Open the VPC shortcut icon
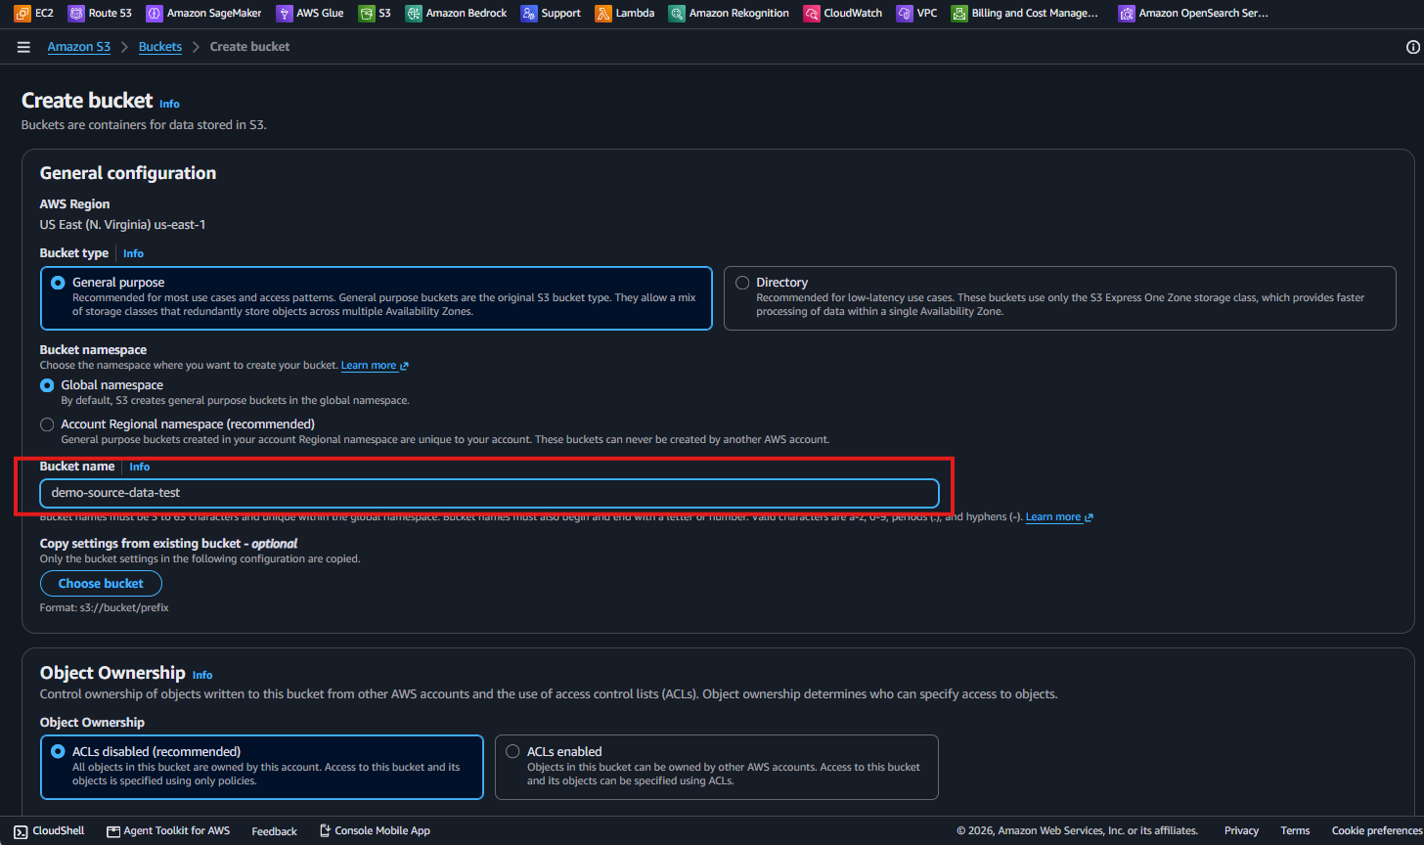 [x=904, y=14]
